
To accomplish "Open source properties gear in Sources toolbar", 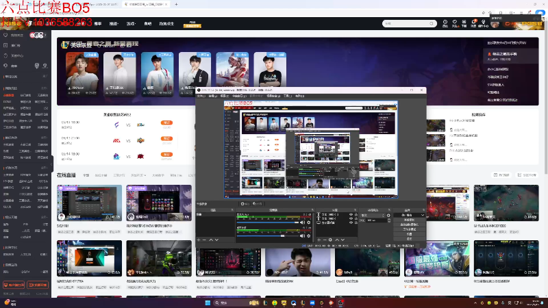I will point(330,240).
